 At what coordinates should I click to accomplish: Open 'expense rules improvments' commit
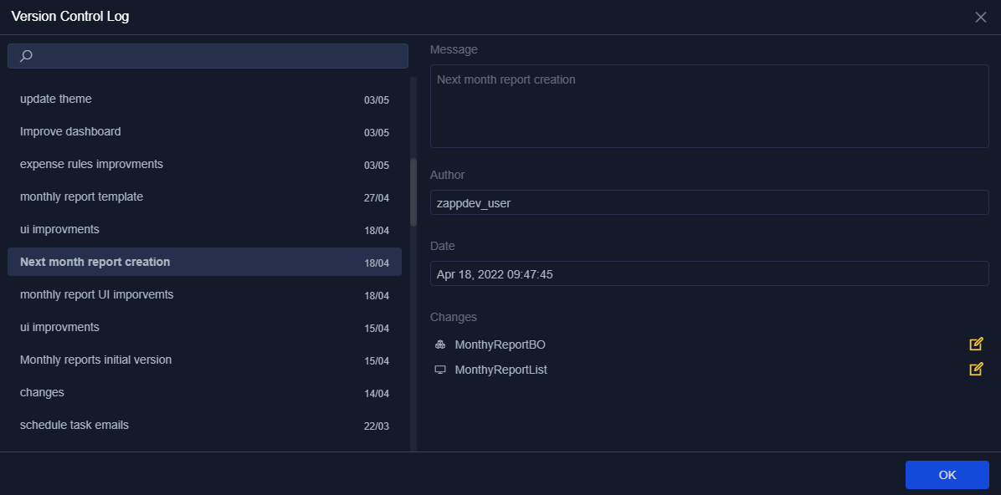(204, 165)
